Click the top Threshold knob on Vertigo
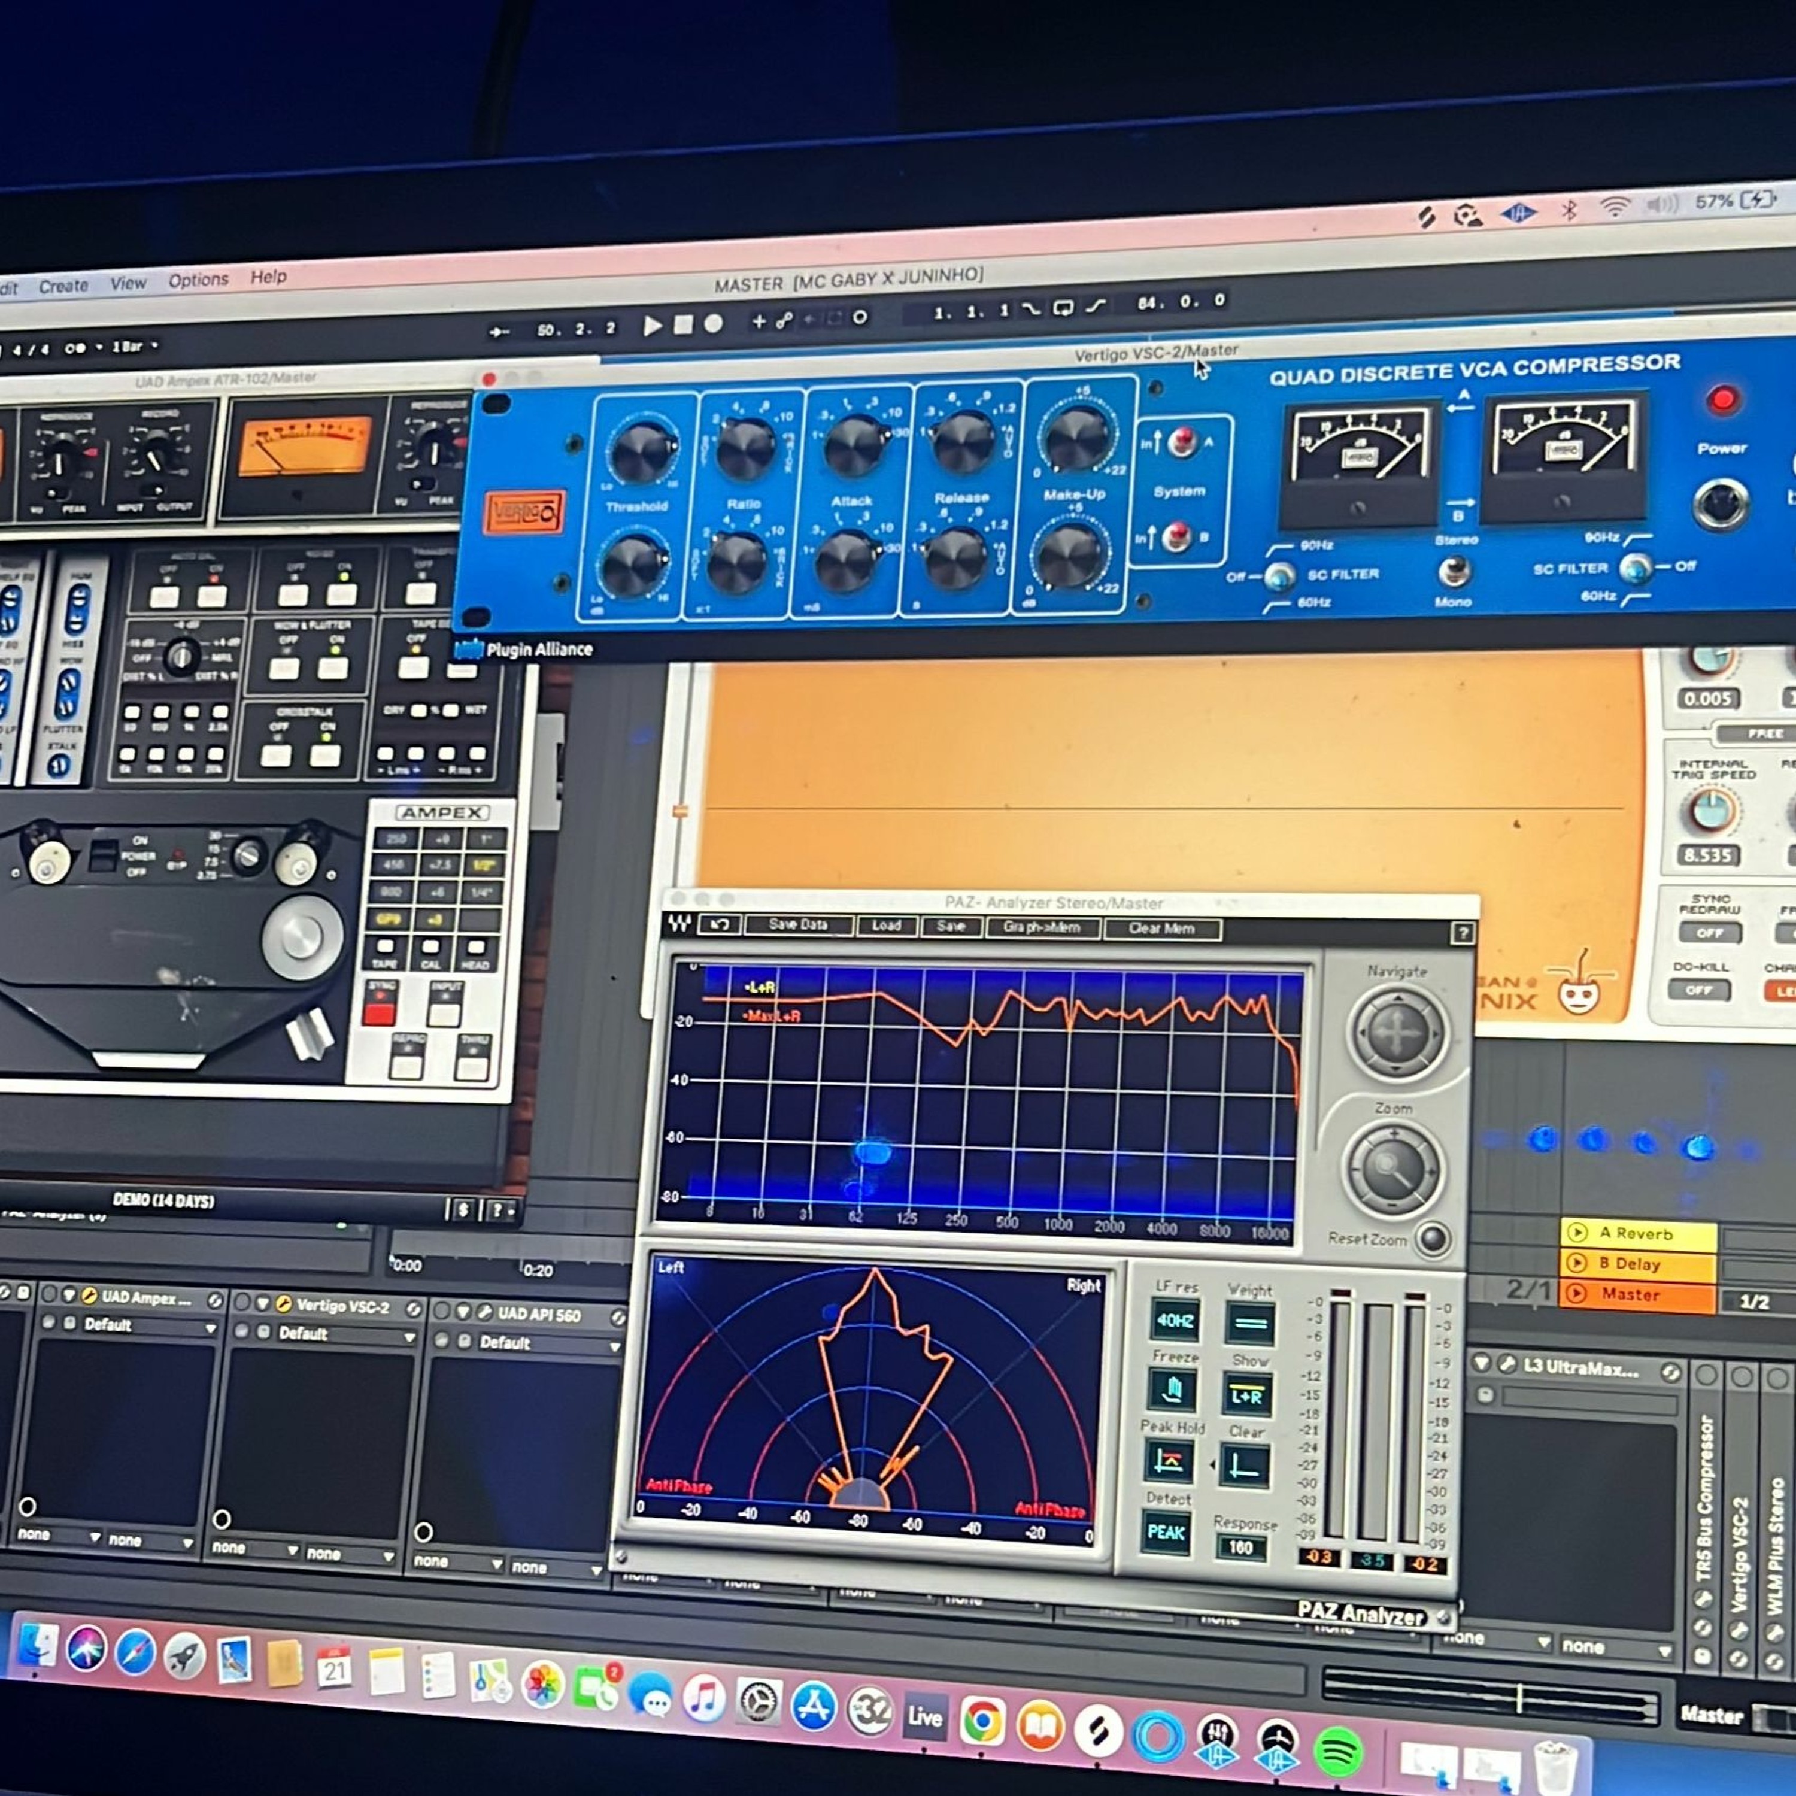This screenshot has width=1796, height=1796. 642,452
